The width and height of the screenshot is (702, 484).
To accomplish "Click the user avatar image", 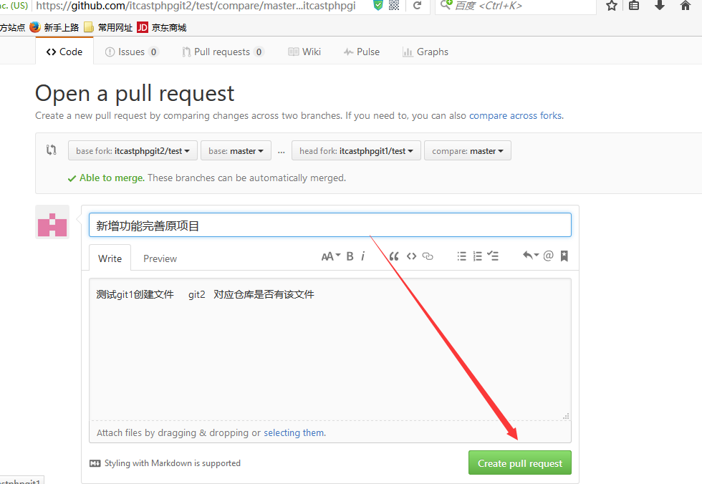I will click(x=52, y=222).
